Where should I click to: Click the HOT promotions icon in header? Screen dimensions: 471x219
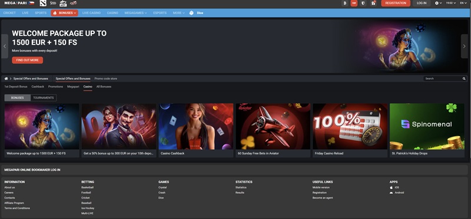[x=63, y=4]
